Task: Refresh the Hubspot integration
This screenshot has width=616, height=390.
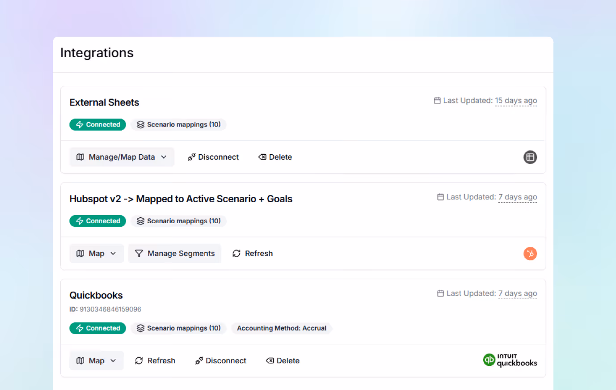Action: 253,254
